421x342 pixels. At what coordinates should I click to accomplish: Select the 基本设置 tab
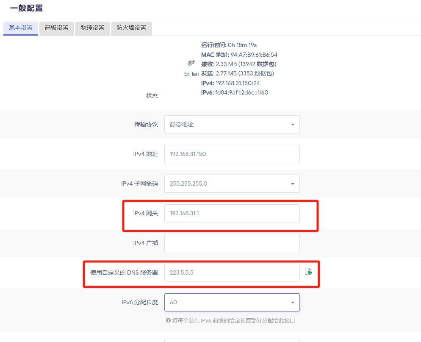pos(20,28)
